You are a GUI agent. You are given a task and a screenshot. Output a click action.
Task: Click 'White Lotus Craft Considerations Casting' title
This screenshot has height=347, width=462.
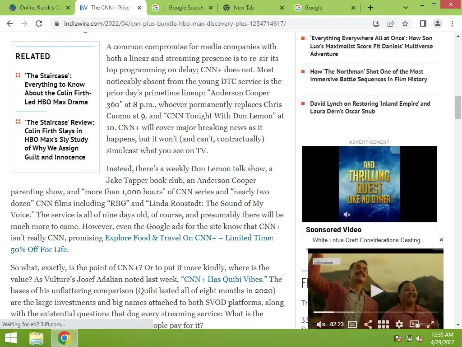(x=366, y=240)
